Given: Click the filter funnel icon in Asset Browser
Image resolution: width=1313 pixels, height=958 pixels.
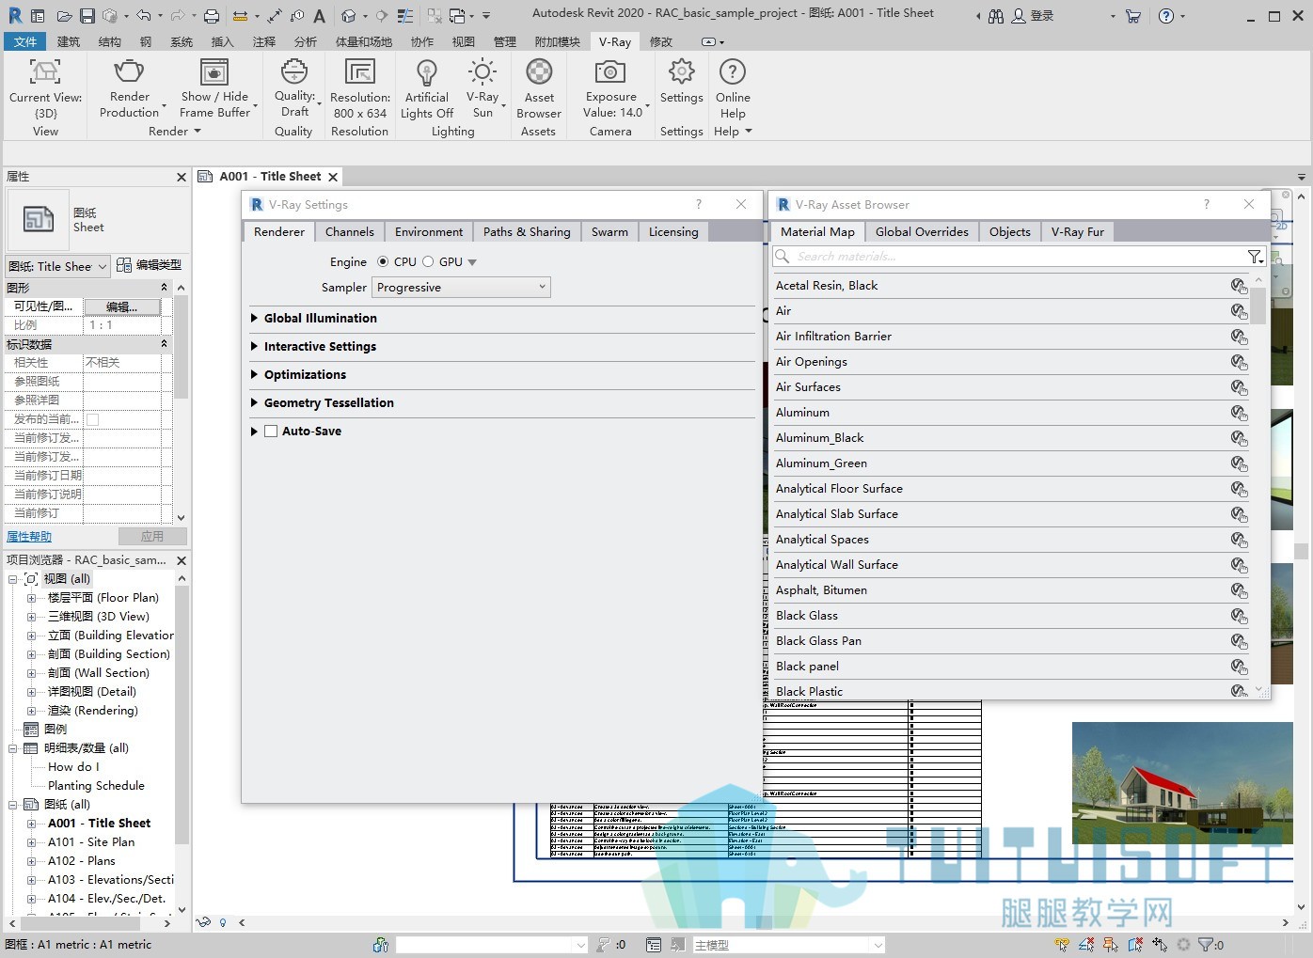Looking at the screenshot, I should pyautogui.click(x=1255, y=257).
